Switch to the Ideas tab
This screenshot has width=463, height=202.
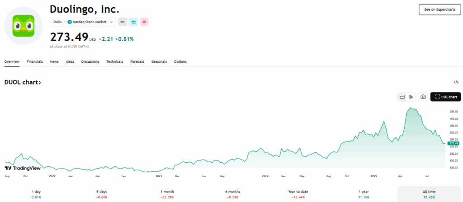[x=70, y=61]
